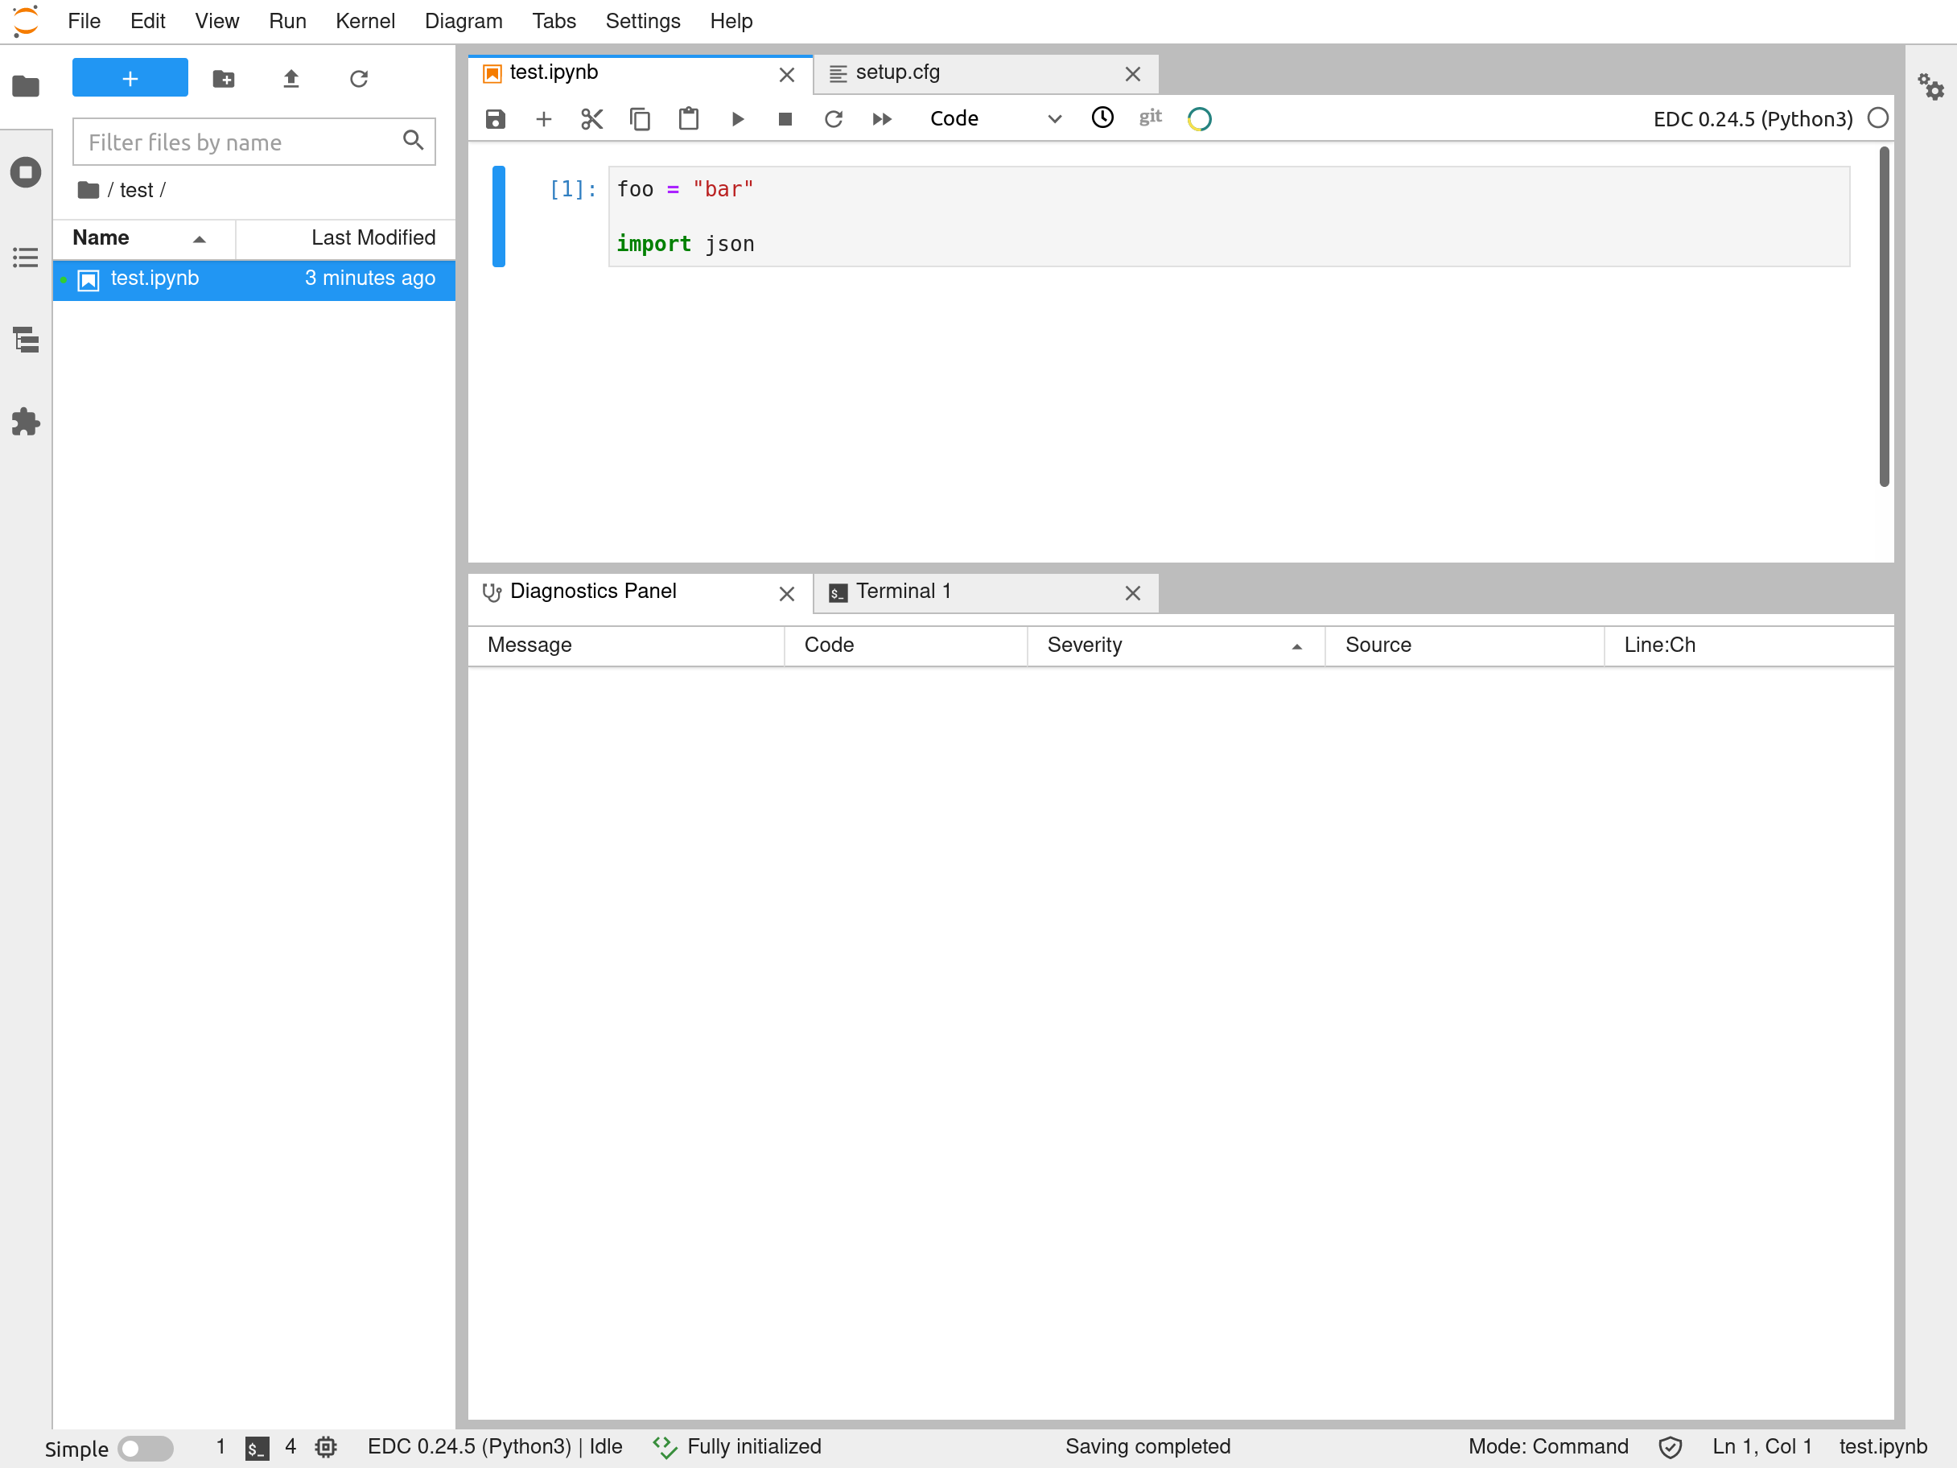Viewport: 1957px width, 1468px height.
Task: Switch to the Terminal 1 tab
Action: 902,591
